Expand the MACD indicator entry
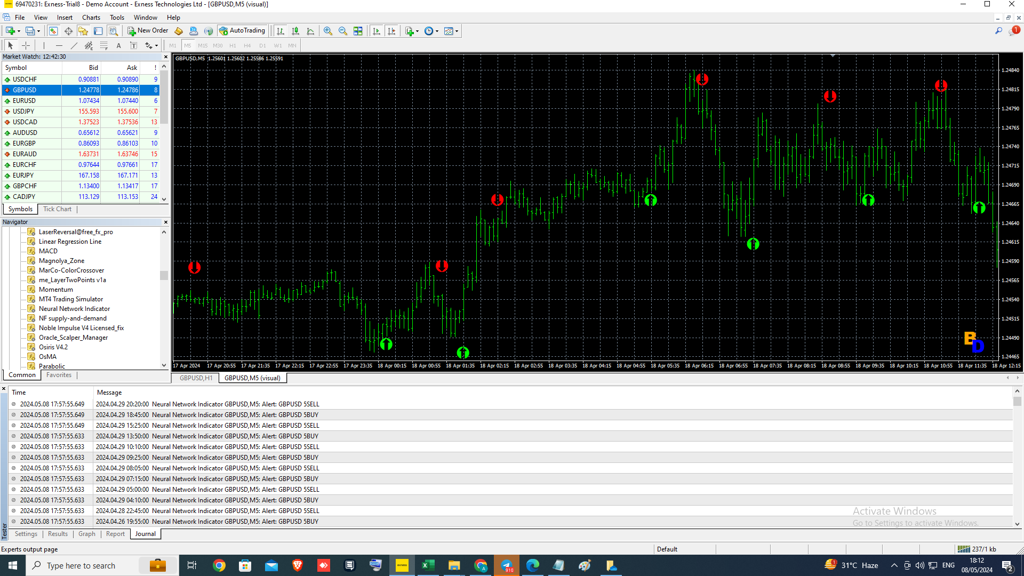The width and height of the screenshot is (1024, 576). 47,250
